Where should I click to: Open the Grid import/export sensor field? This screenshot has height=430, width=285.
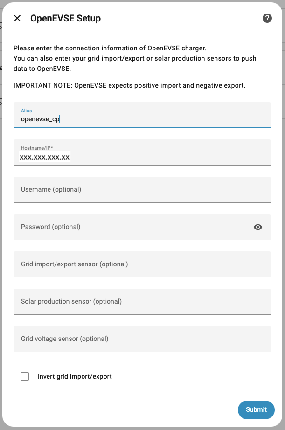coord(142,264)
